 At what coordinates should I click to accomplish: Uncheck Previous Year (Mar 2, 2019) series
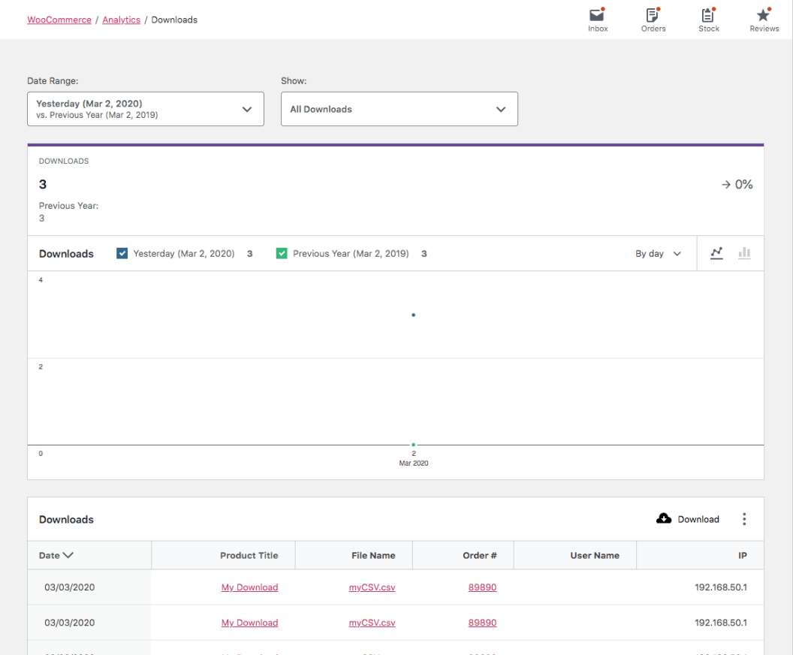[282, 253]
